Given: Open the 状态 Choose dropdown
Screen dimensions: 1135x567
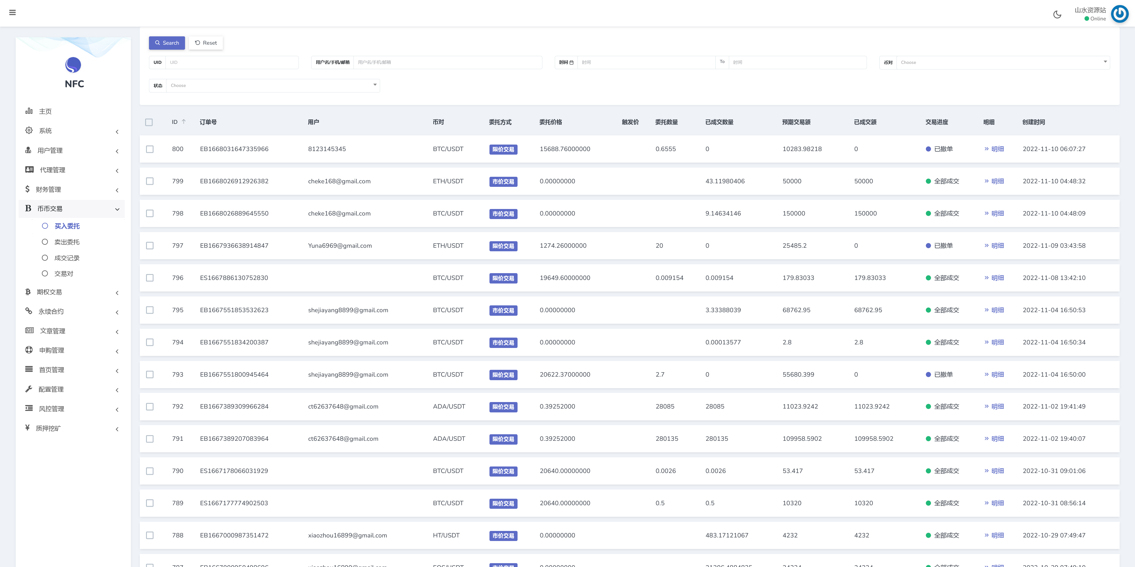Looking at the screenshot, I should point(273,85).
